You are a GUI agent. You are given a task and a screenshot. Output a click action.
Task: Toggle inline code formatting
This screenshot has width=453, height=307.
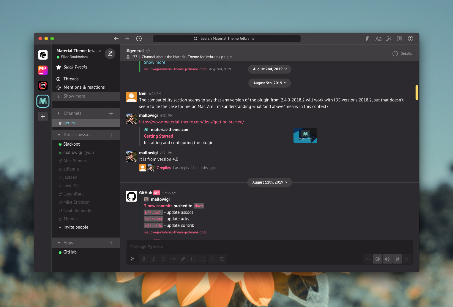[x=173, y=259]
